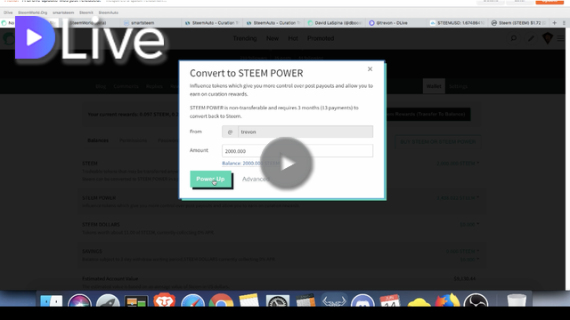
Task: Click the From field showing trevon
Action: click(x=297, y=132)
